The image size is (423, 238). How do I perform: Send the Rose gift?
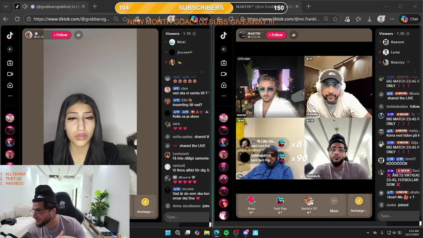click(251, 204)
